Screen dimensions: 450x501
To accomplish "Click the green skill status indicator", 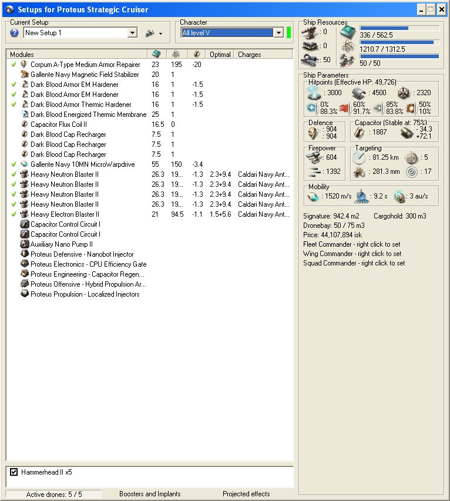I will pos(289,32).
